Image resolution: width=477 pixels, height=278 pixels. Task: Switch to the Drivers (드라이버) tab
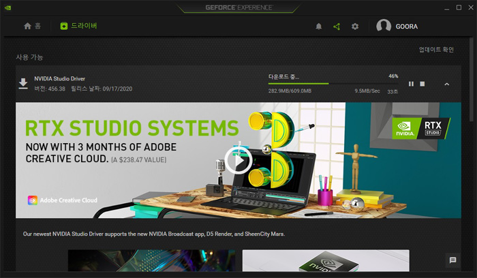[78, 26]
